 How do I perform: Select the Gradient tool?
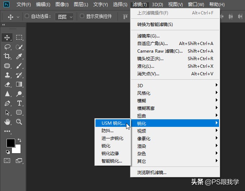tap(19, 84)
